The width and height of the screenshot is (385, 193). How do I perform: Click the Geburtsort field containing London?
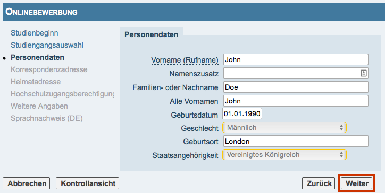[296, 141]
